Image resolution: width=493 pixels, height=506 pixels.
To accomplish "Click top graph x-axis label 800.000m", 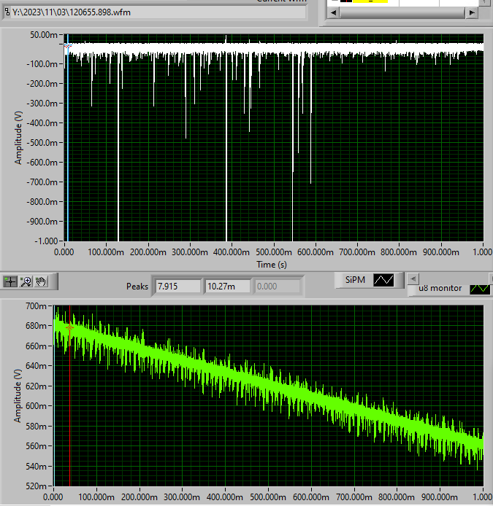I will click(x=399, y=252).
